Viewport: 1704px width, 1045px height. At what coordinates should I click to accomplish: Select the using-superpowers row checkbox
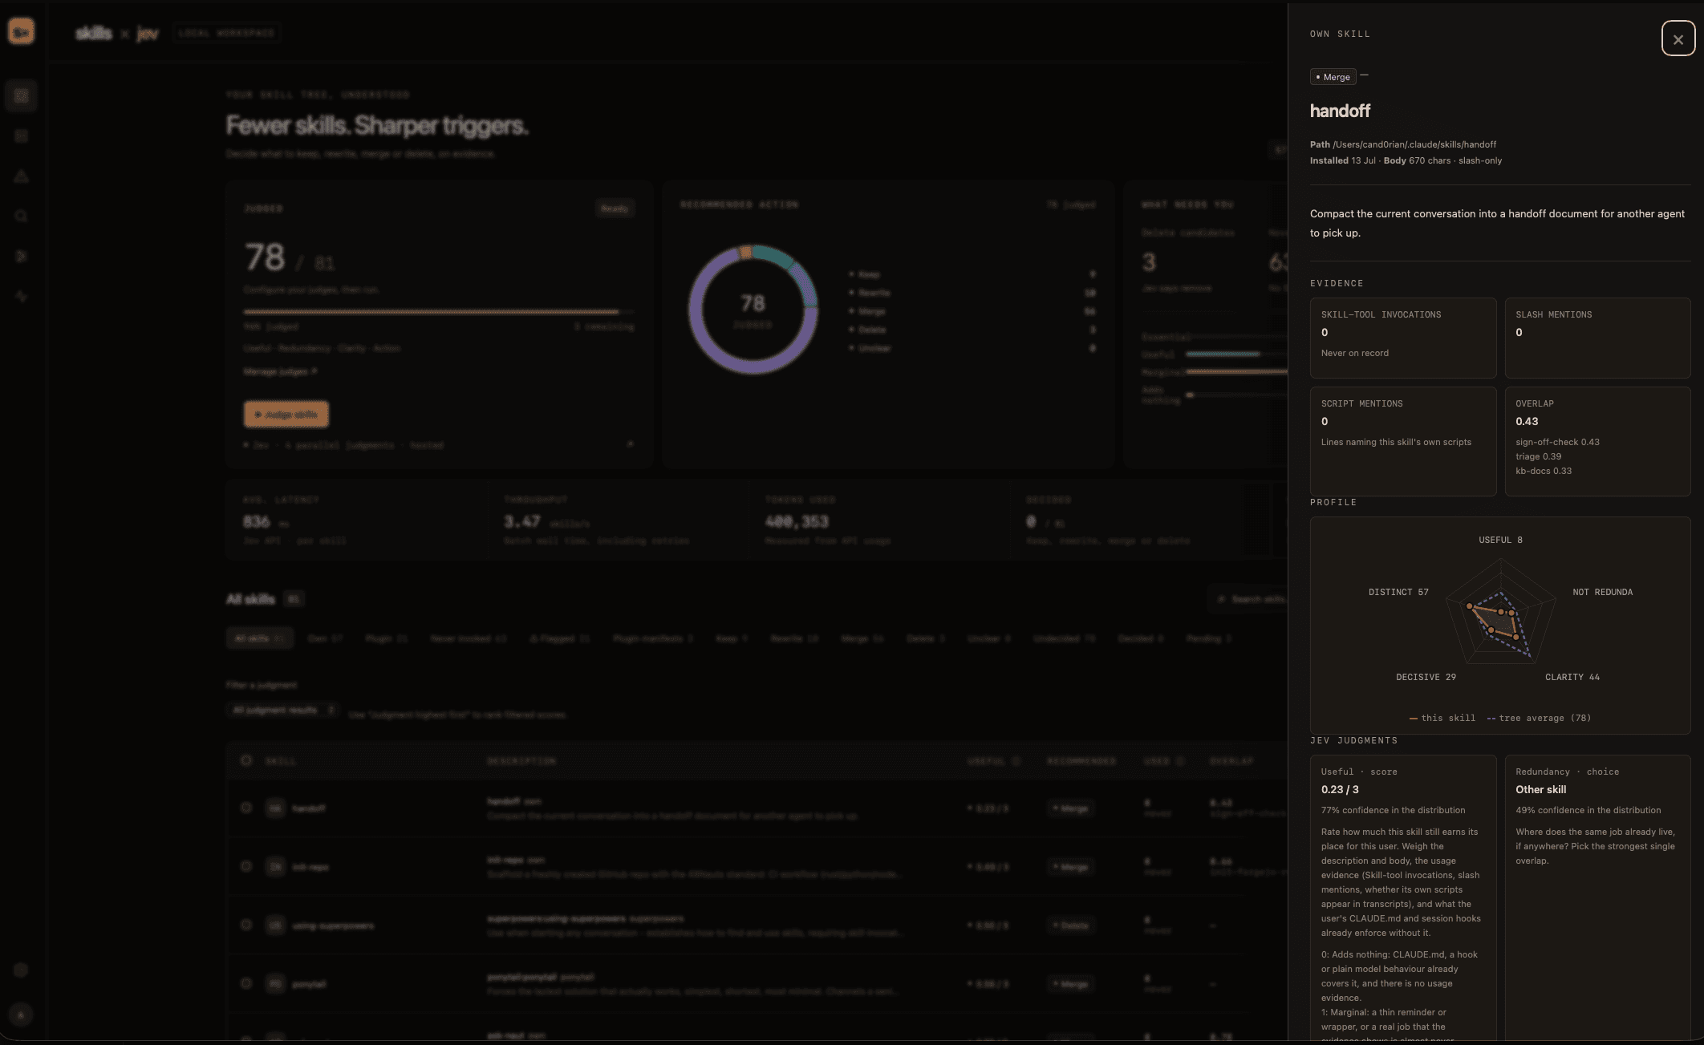(246, 925)
